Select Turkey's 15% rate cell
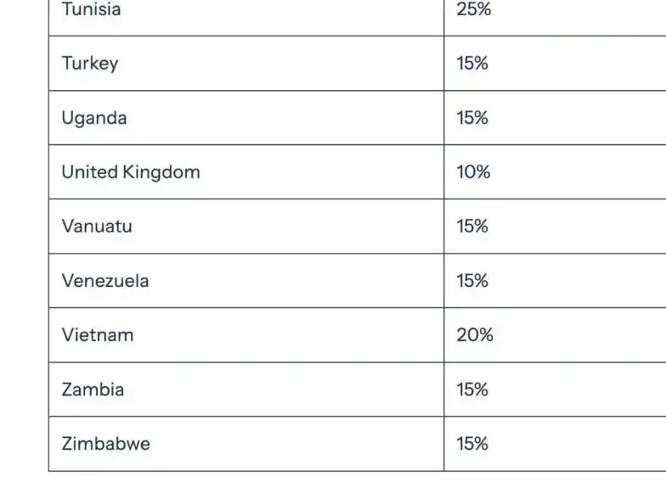This screenshot has width=666, height=499. coord(472,64)
